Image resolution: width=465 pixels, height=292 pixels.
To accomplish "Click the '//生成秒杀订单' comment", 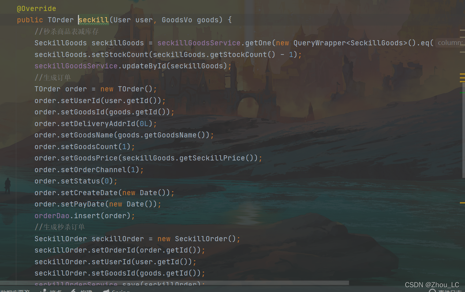I will [60, 227].
